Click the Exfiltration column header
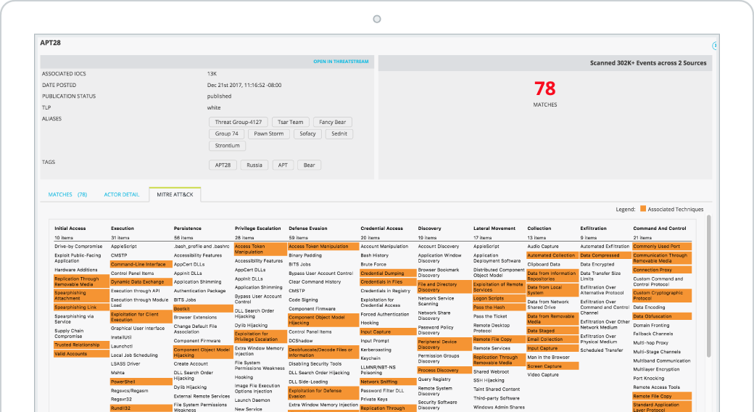754x412 pixels. click(593, 228)
